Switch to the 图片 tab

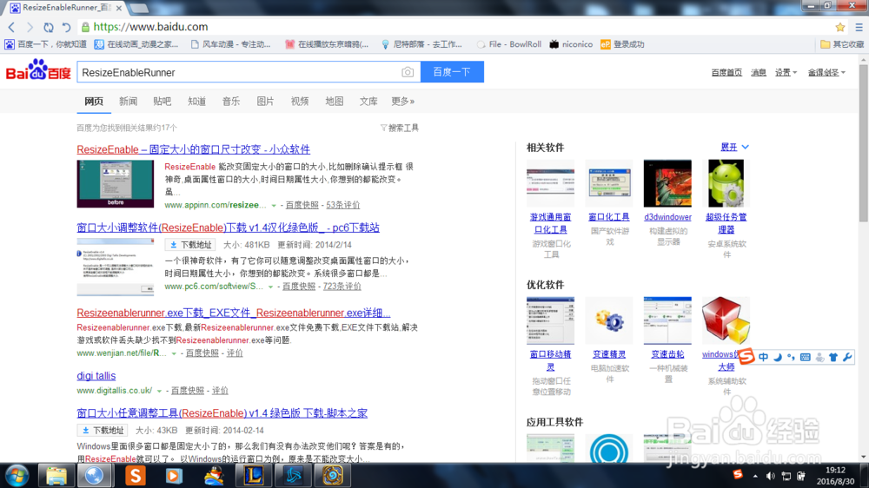265,102
